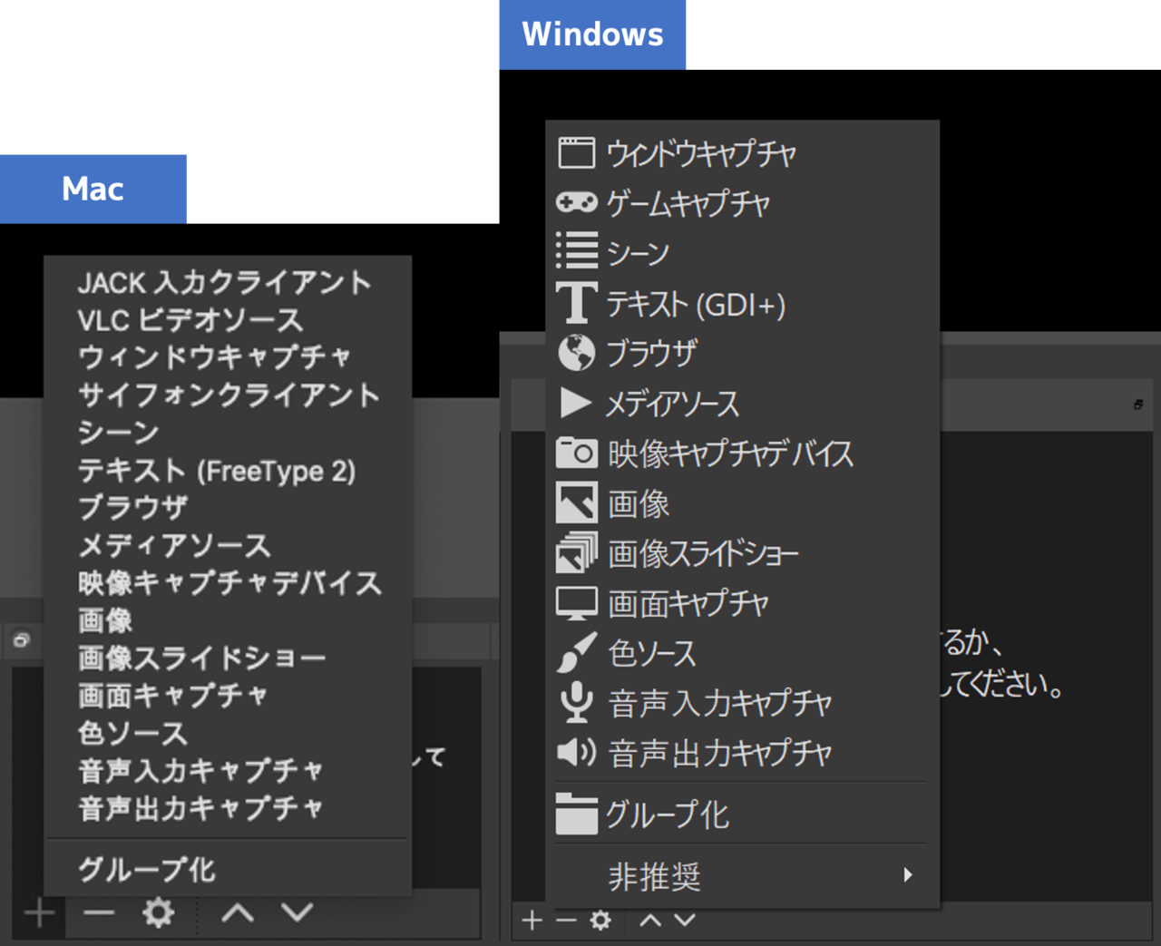
Task: Click the 音声出力キャプチャ label in Windows menu
Action: [720, 753]
